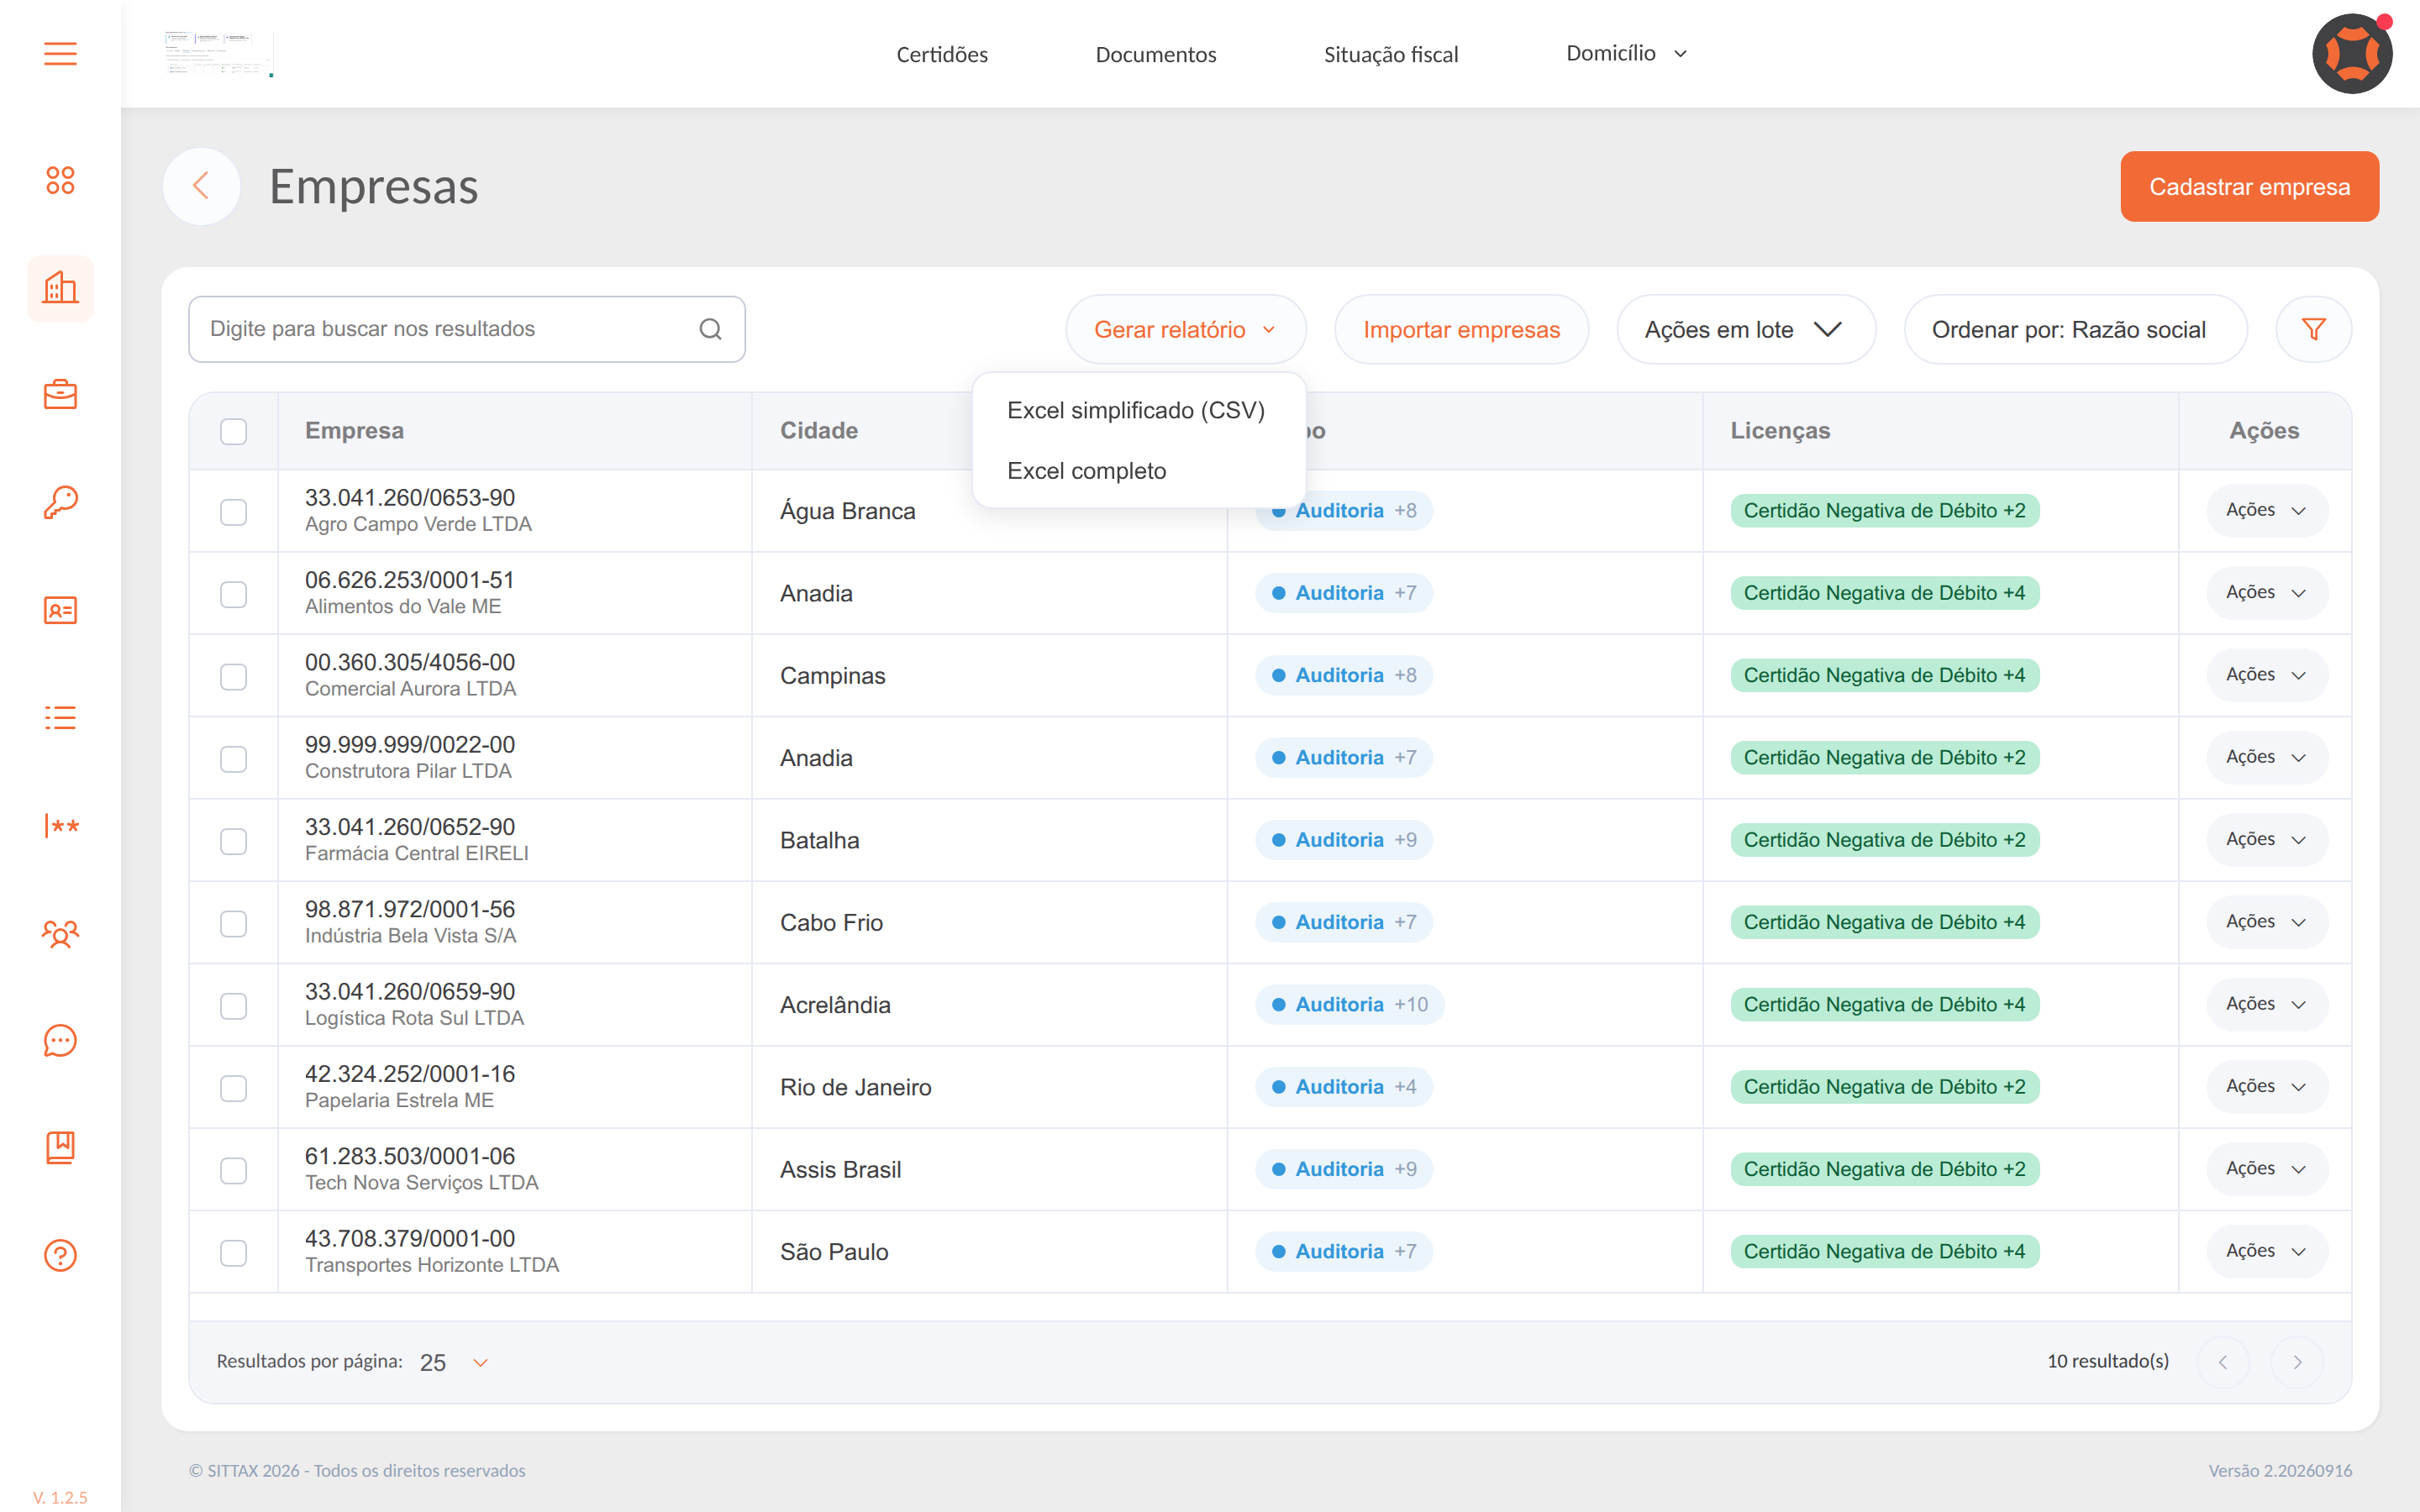Open the hamburger menu in the sidebar
The height and width of the screenshot is (1512, 2420).
coord(60,53)
